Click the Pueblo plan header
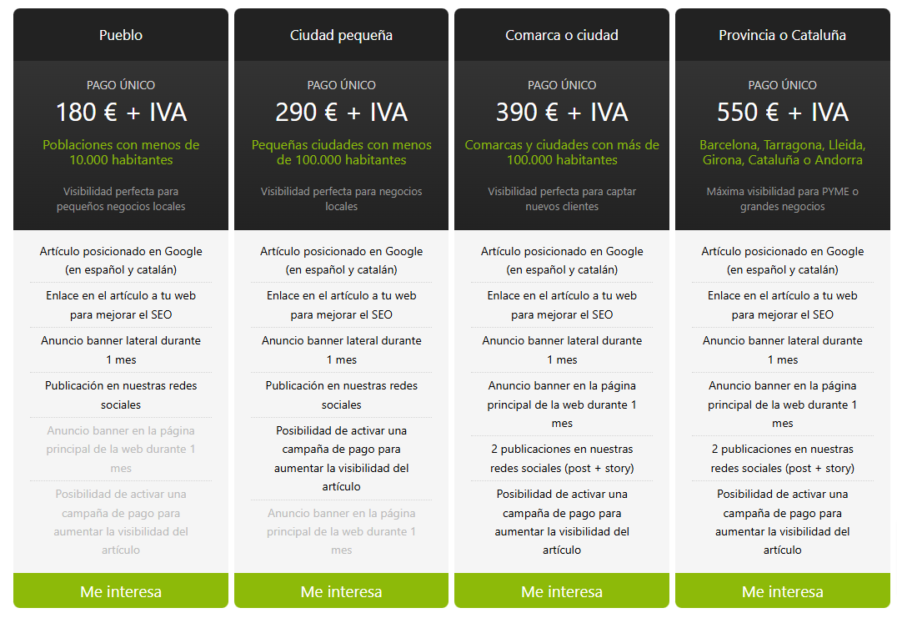The image size is (897, 618). tap(121, 35)
